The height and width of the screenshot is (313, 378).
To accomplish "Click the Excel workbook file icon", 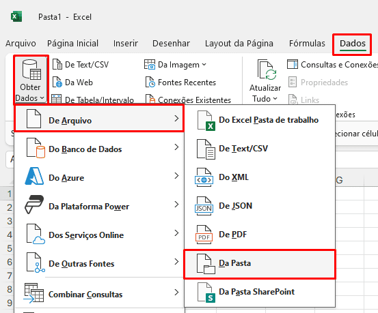I will [x=206, y=121].
